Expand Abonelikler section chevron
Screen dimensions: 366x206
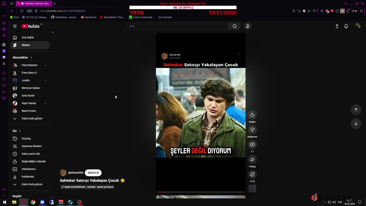coord(31,58)
